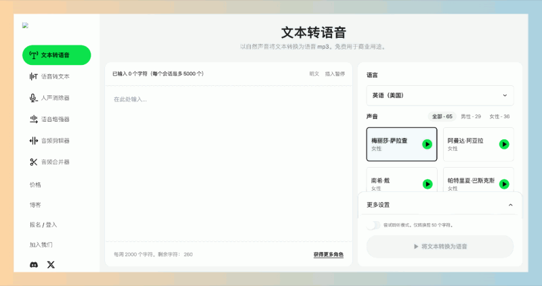Go to the 价格 page
This screenshot has width=542, height=286.
coord(35,185)
